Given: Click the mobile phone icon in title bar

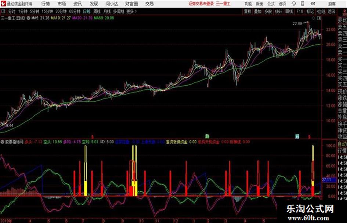Looking at the screenshot, I should (303, 4).
